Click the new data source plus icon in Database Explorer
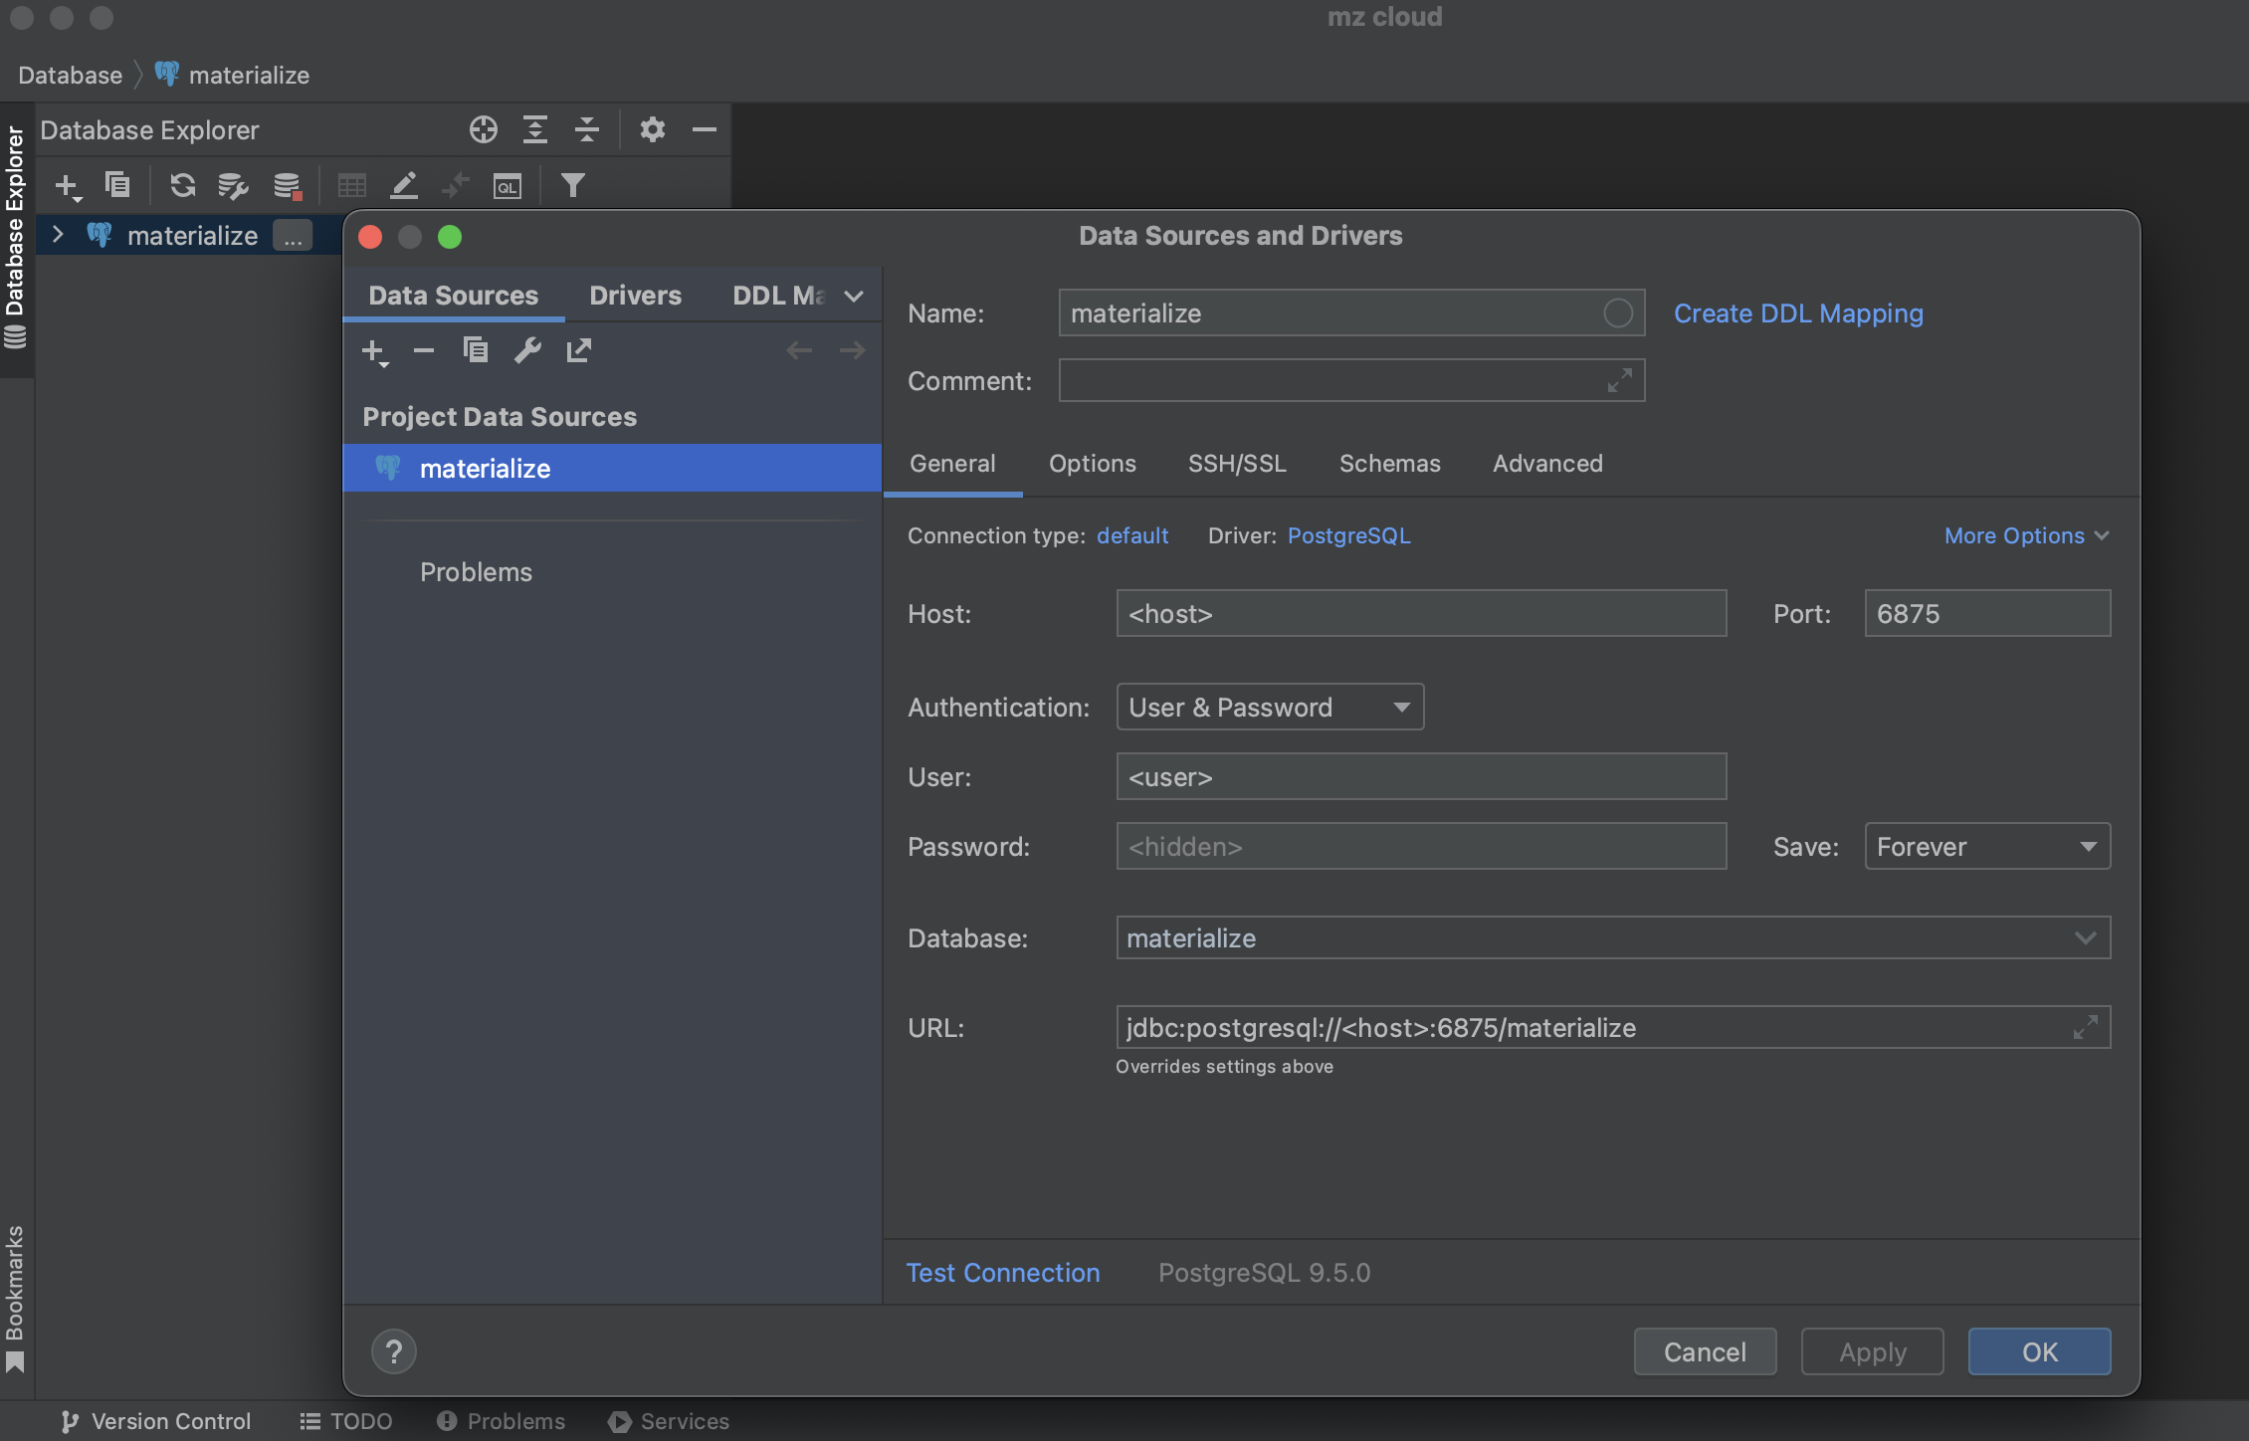This screenshot has width=2249, height=1441. (x=68, y=186)
